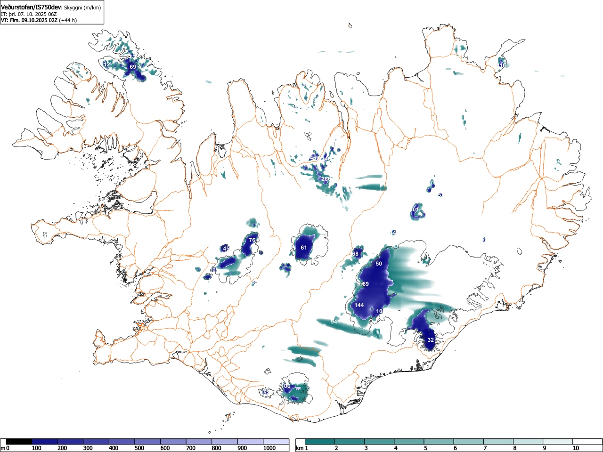This screenshot has width=603, height=452.
Task: Click the '69' value on the large southeast glacier
Action: pyautogui.click(x=366, y=284)
